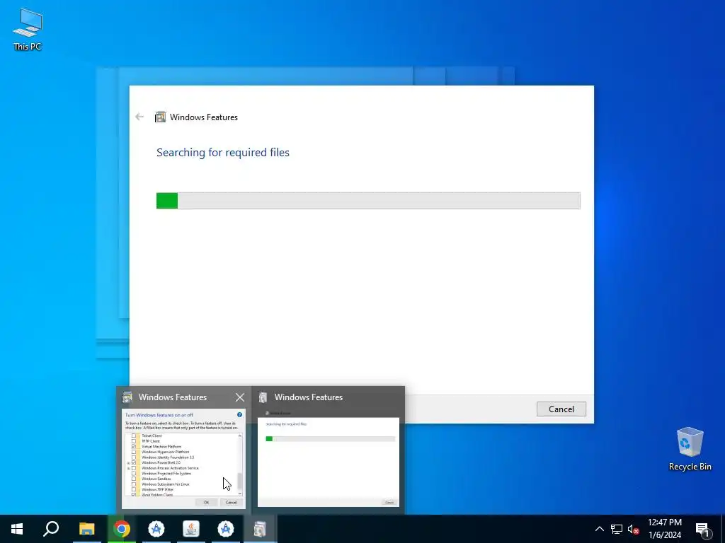The width and height of the screenshot is (725, 543).
Task: Click the "Searching for required files" heading
Action: (223, 153)
